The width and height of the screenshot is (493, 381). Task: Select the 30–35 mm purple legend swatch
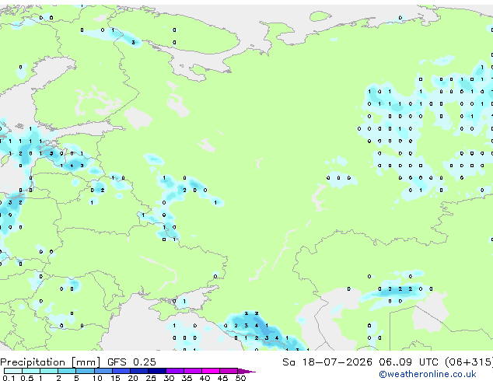[x=175, y=371]
